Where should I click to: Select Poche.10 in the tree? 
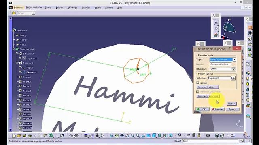[28, 118]
